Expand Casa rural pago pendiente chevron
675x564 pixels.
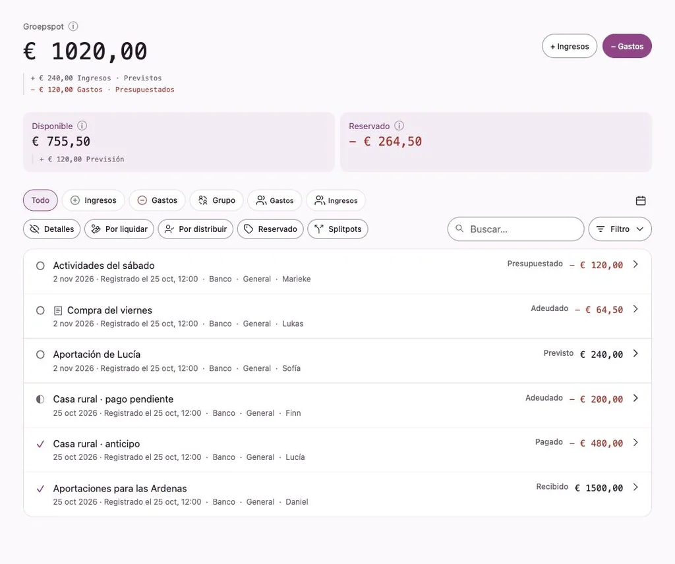click(635, 398)
